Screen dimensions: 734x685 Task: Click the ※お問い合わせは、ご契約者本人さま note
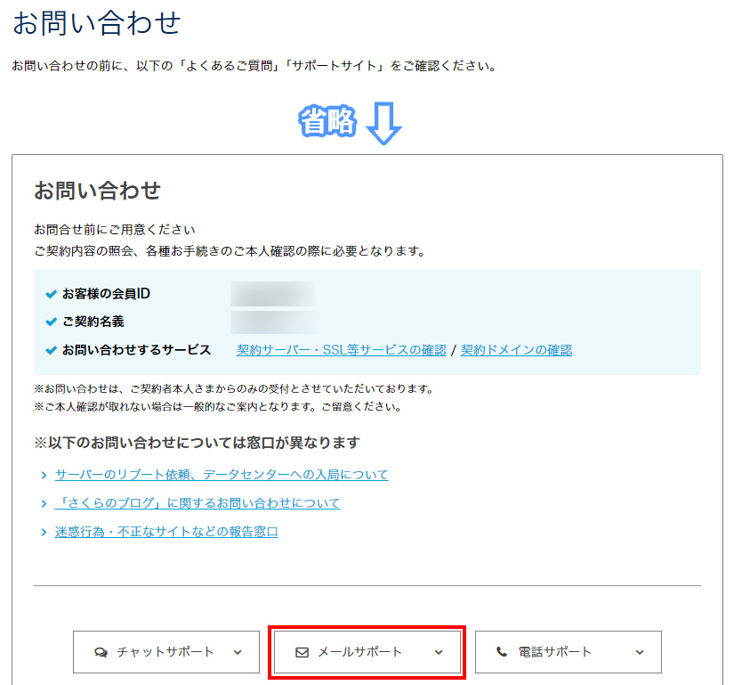(x=234, y=389)
